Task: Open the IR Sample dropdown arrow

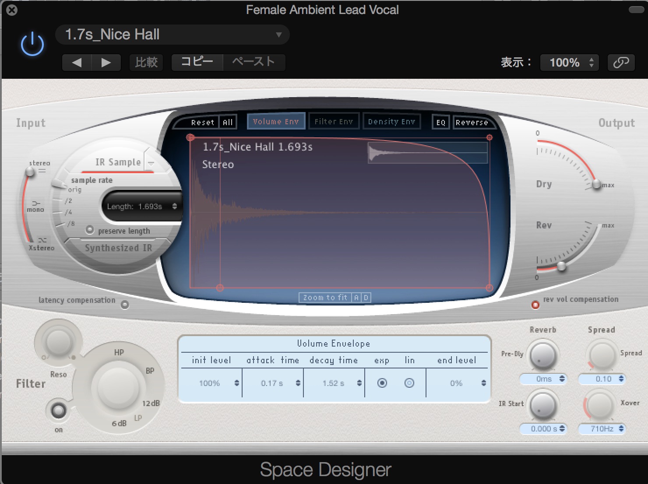Action: pyautogui.click(x=151, y=163)
